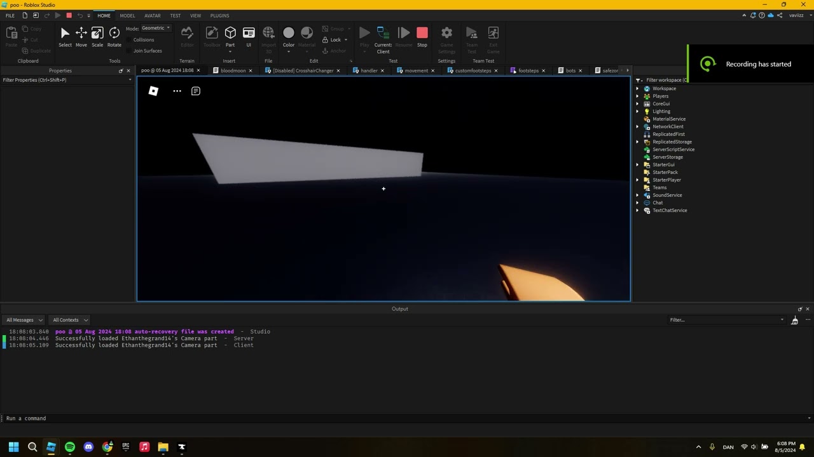The width and height of the screenshot is (814, 457).
Task: Click the Roblox menu icon in viewport
Action: point(153,91)
